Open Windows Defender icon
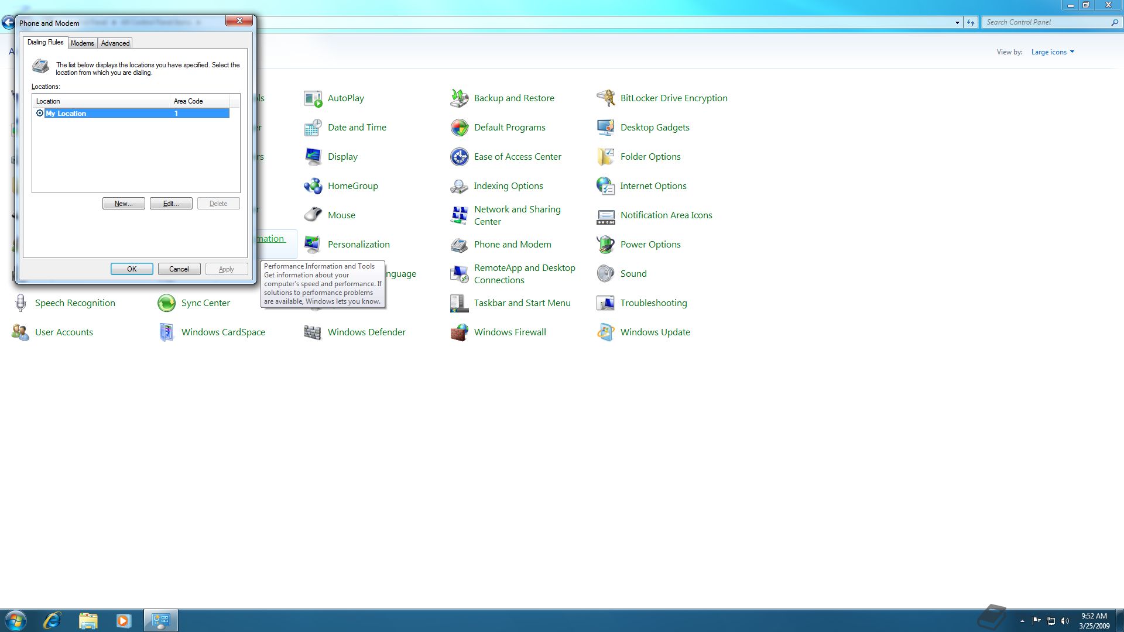 [313, 332]
